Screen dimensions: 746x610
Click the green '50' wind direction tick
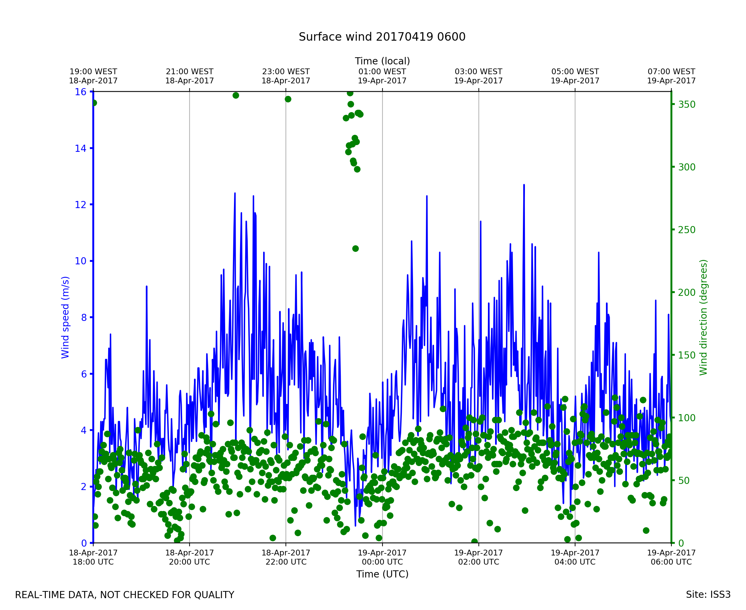click(x=684, y=481)
